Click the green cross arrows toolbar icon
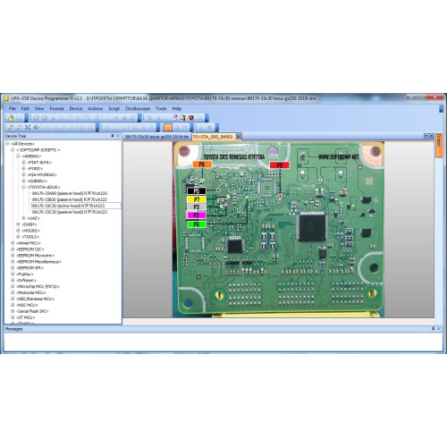 click(28, 128)
